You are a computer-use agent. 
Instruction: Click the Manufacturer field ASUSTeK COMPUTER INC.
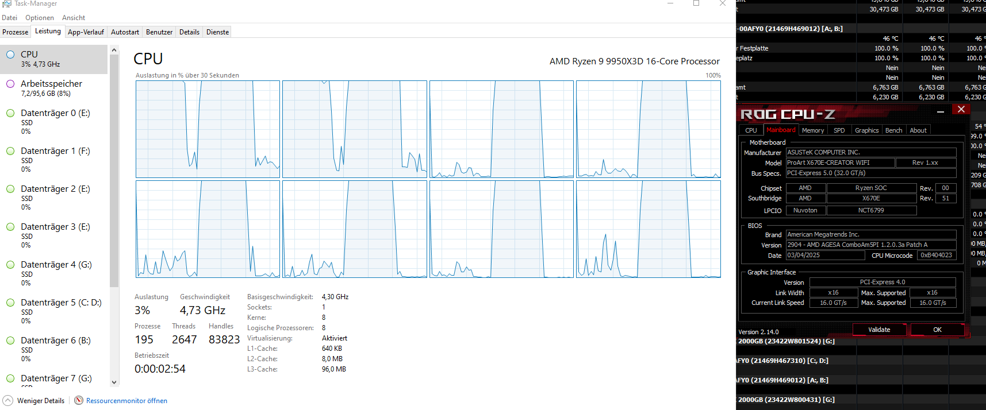pos(871,152)
